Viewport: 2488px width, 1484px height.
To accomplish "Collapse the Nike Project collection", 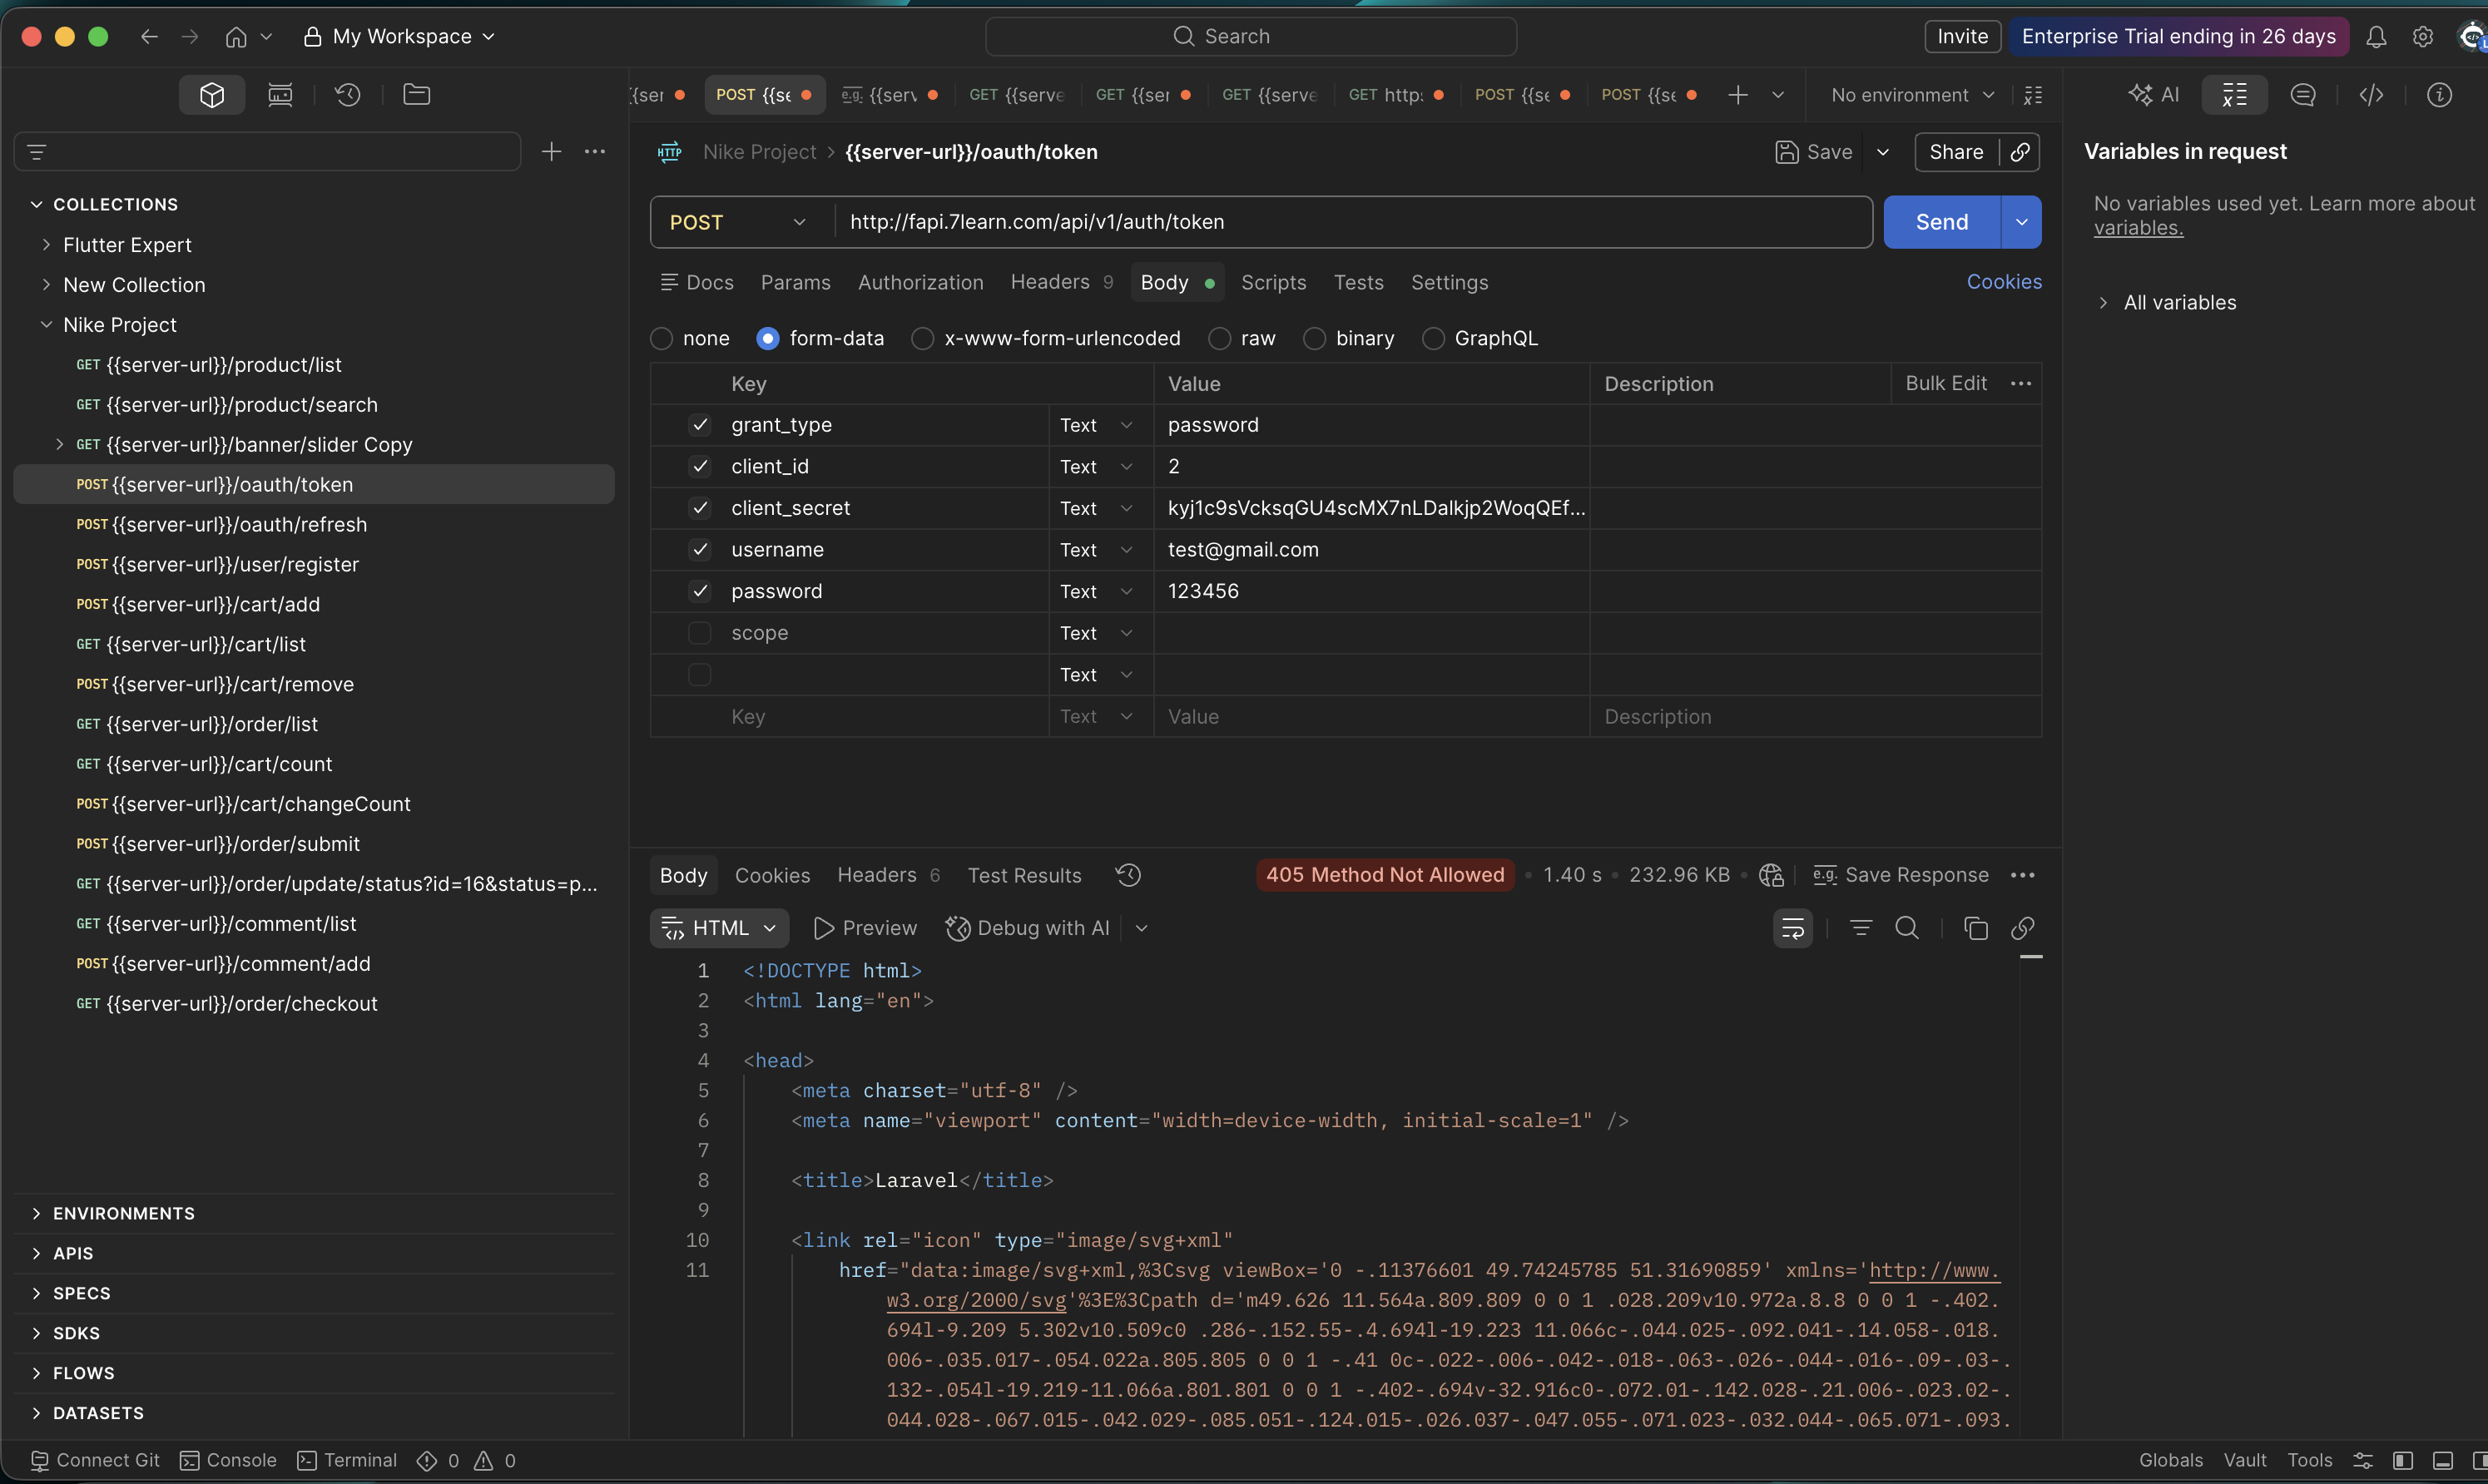I will pyautogui.click(x=46, y=325).
